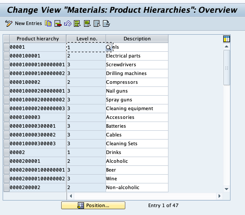
Task: Select row selector for Cleaning equipment
Action: (7, 108)
